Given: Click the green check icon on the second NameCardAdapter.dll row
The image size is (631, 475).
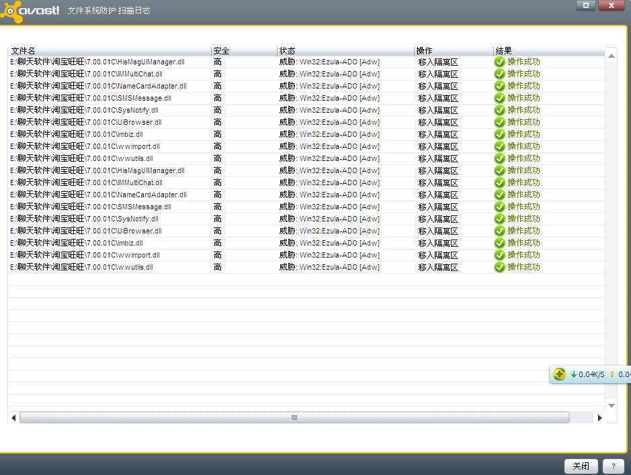Looking at the screenshot, I should (499, 195).
